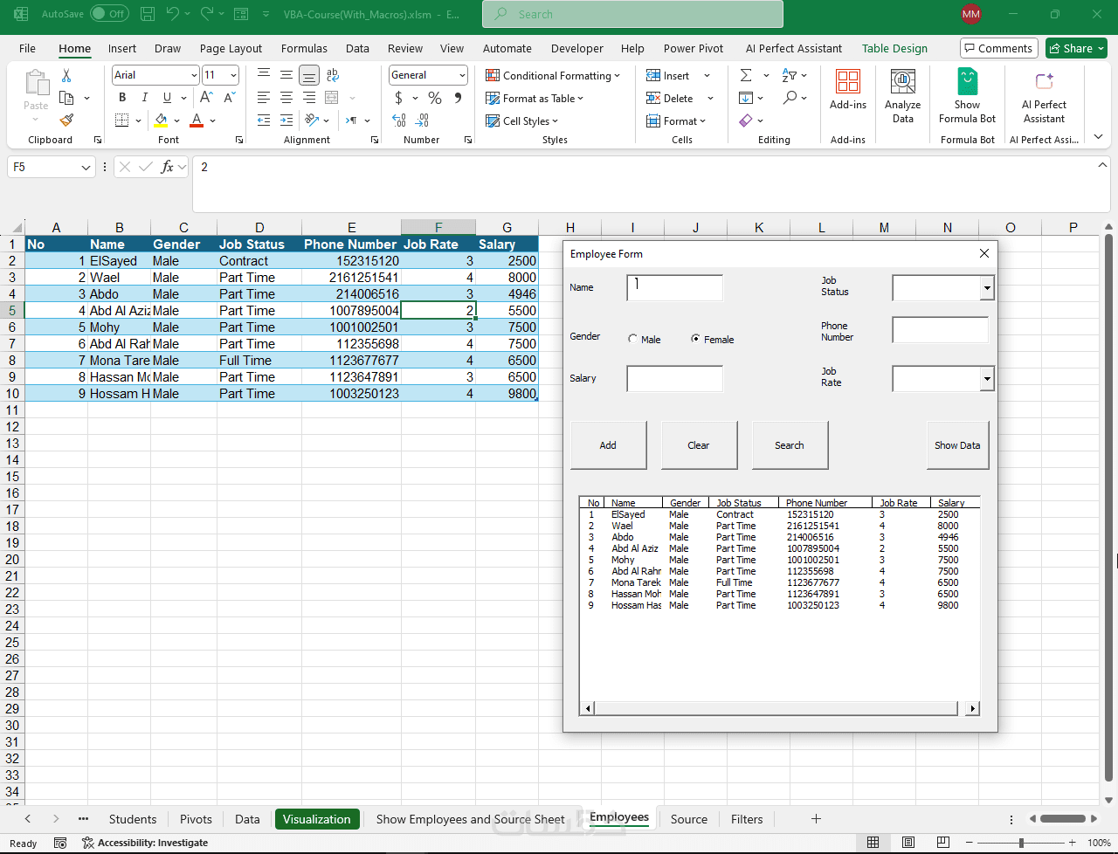
Task: Click the Clear button in Employee Form
Action: click(699, 445)
